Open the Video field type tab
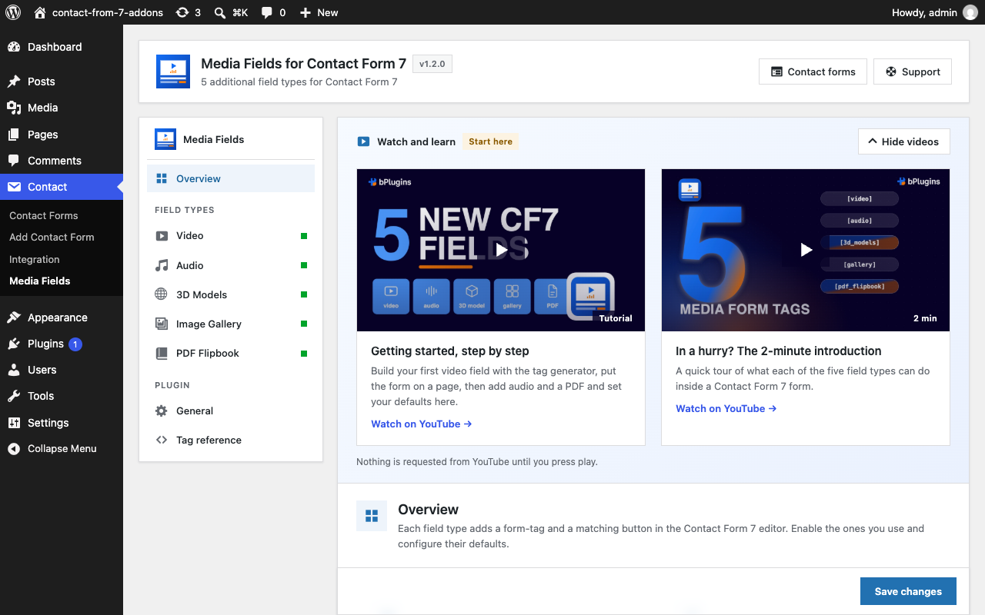The width and height of the screenshot is (985, 615). coord(231,236)
